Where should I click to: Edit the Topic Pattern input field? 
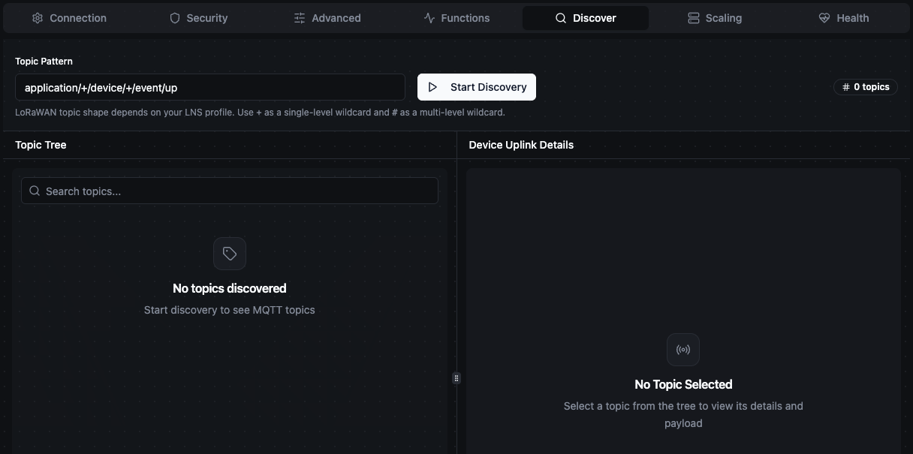click(210, 87)
